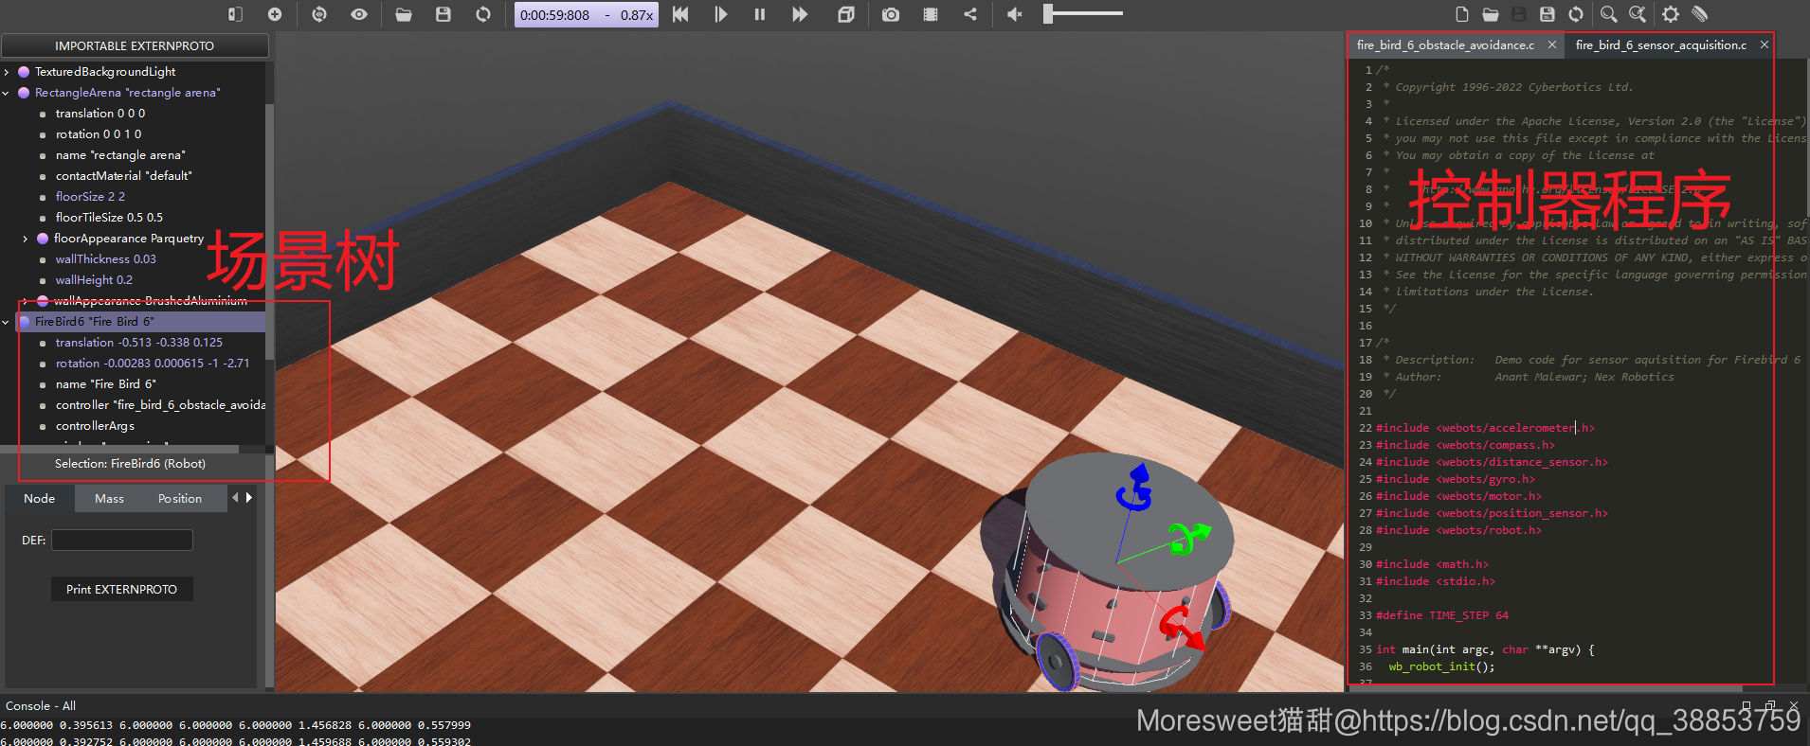This screenshot has width=1810, height=746.
Task: Create a new text file in editor
Action: (x=1462, y=14)
